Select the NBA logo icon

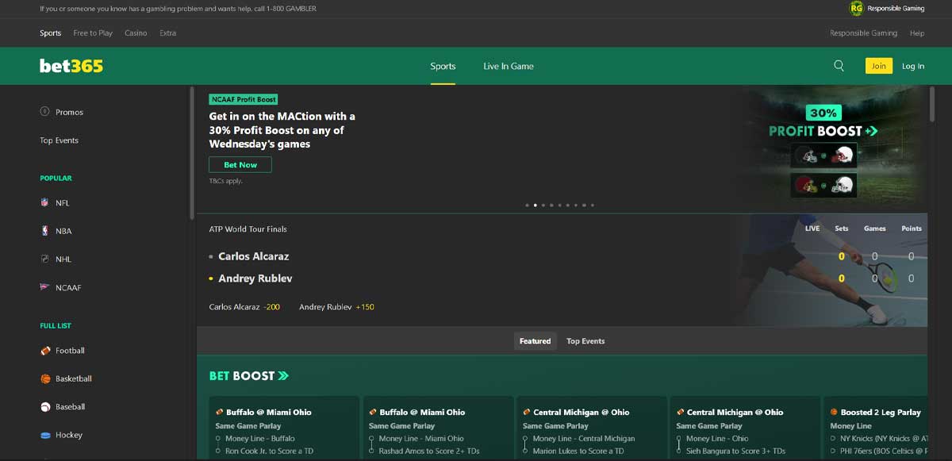coord(44,231)
